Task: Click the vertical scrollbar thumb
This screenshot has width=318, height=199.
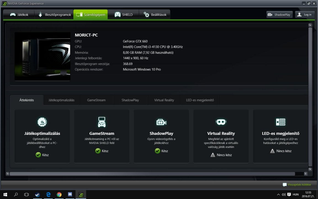Action: [x=310, y=97]
